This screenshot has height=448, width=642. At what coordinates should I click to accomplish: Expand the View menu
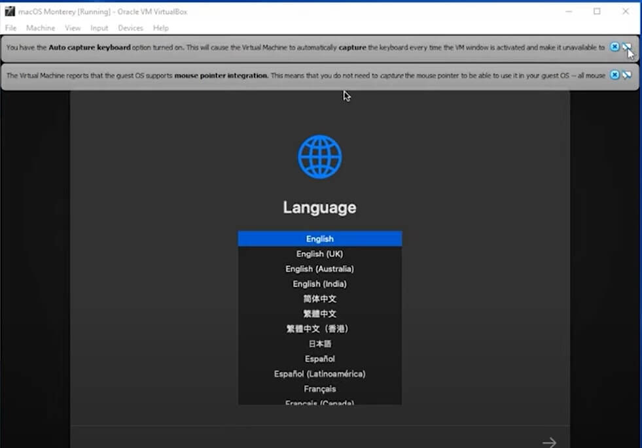click(x=73, y=28)
